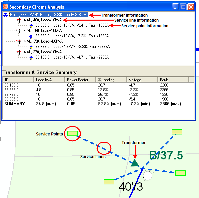This screenshot has height=198, width=199.
Task: Click the green transformer triangle on map
Action: coord(135,163)
